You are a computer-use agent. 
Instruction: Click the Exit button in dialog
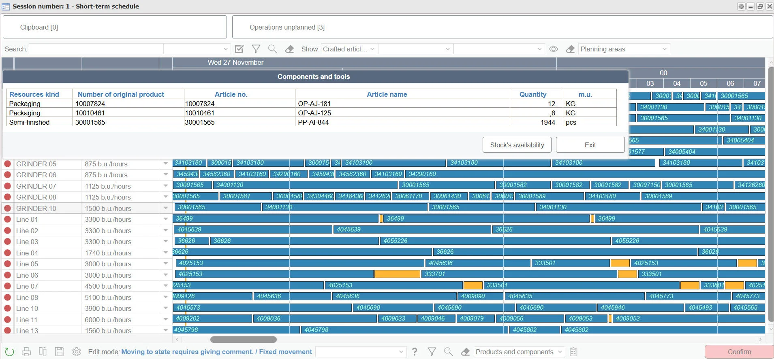tap(590, 145)
